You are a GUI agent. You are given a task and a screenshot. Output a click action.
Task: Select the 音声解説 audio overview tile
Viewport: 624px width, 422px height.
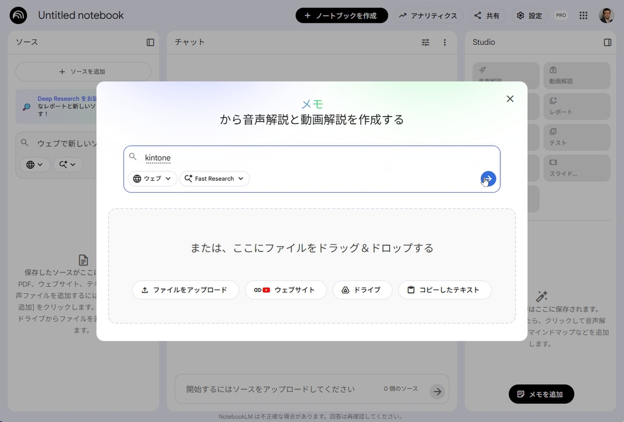coord(506,76)
